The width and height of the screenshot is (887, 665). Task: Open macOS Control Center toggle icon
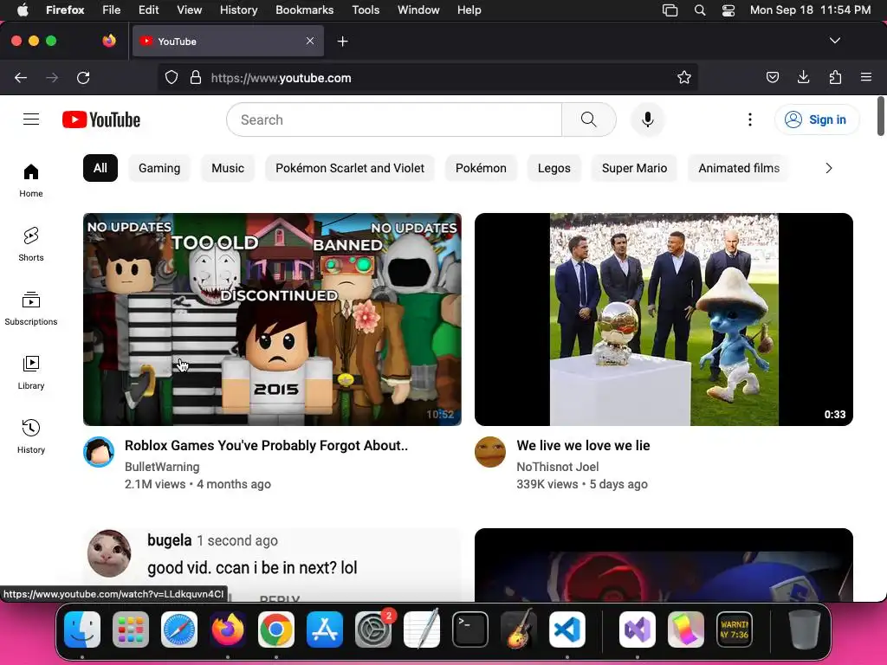pyautogui.click(x=728, y=10)
